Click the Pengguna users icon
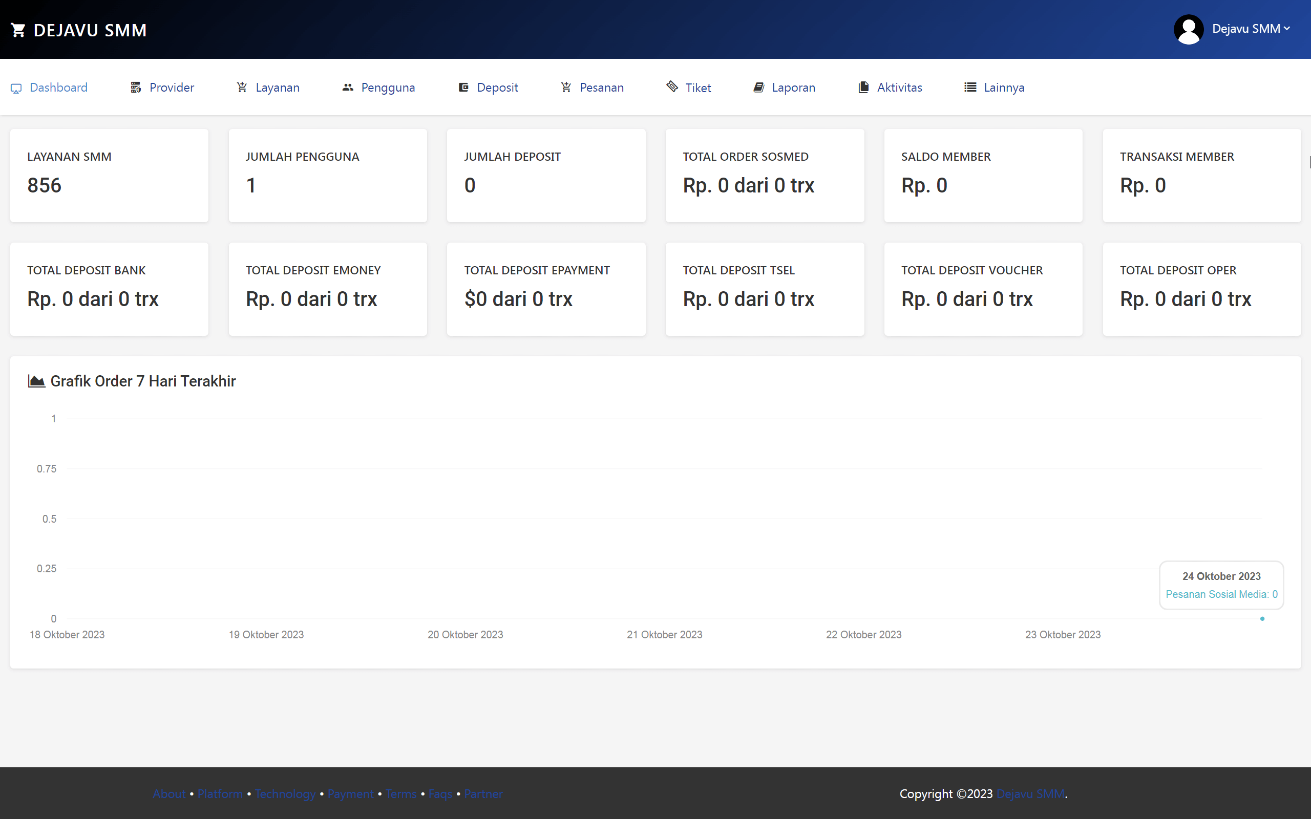The image size is (1311, 819). [347, 87]
